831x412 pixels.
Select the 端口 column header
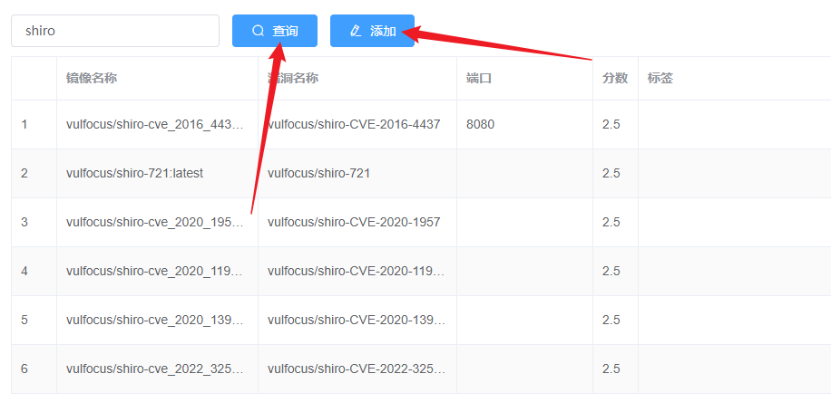(x=479, y=79)
